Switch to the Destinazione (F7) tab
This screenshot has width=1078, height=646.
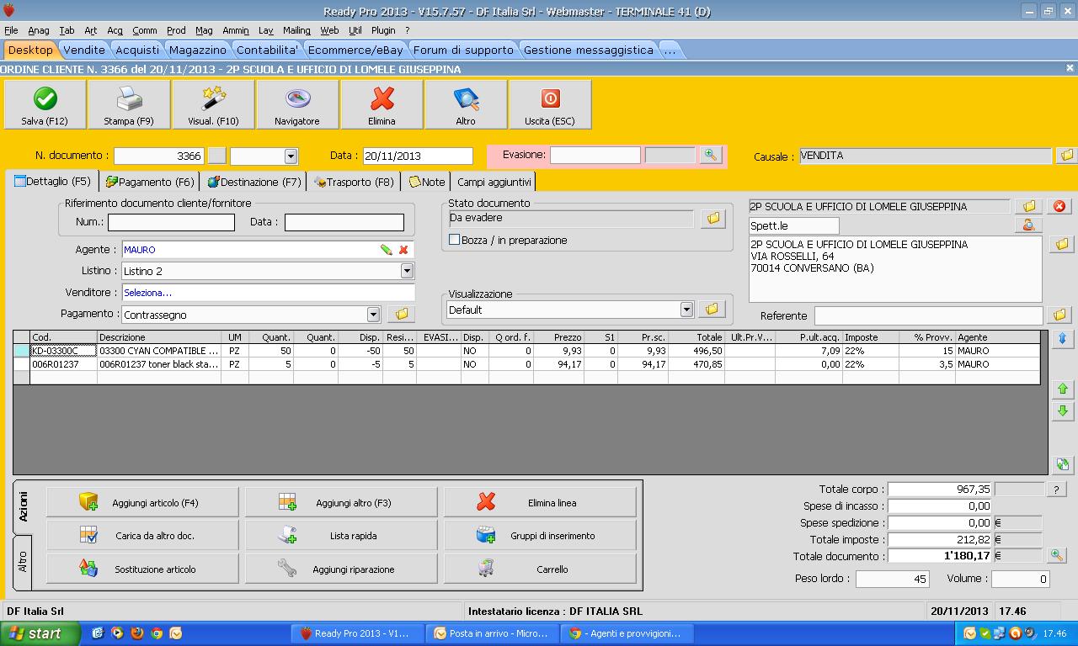click(x=253, y=182)
